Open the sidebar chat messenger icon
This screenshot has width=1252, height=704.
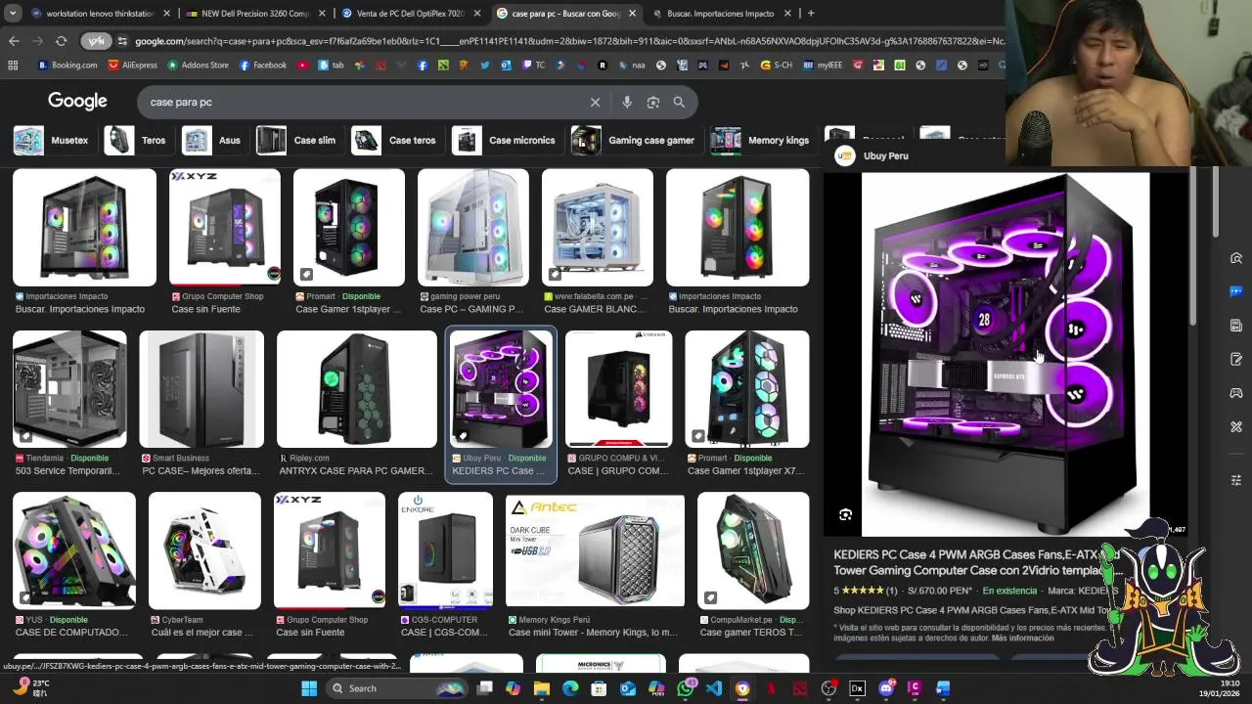[1236, 291]
